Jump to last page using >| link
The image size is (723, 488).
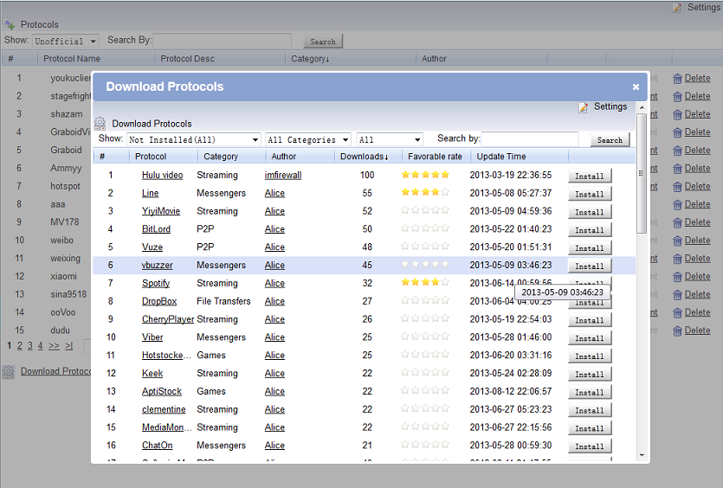[68, 345]
